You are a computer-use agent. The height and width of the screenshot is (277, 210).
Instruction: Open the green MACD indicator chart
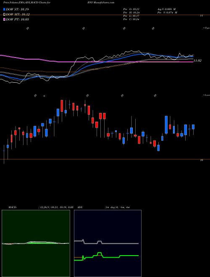click(36, 243)
